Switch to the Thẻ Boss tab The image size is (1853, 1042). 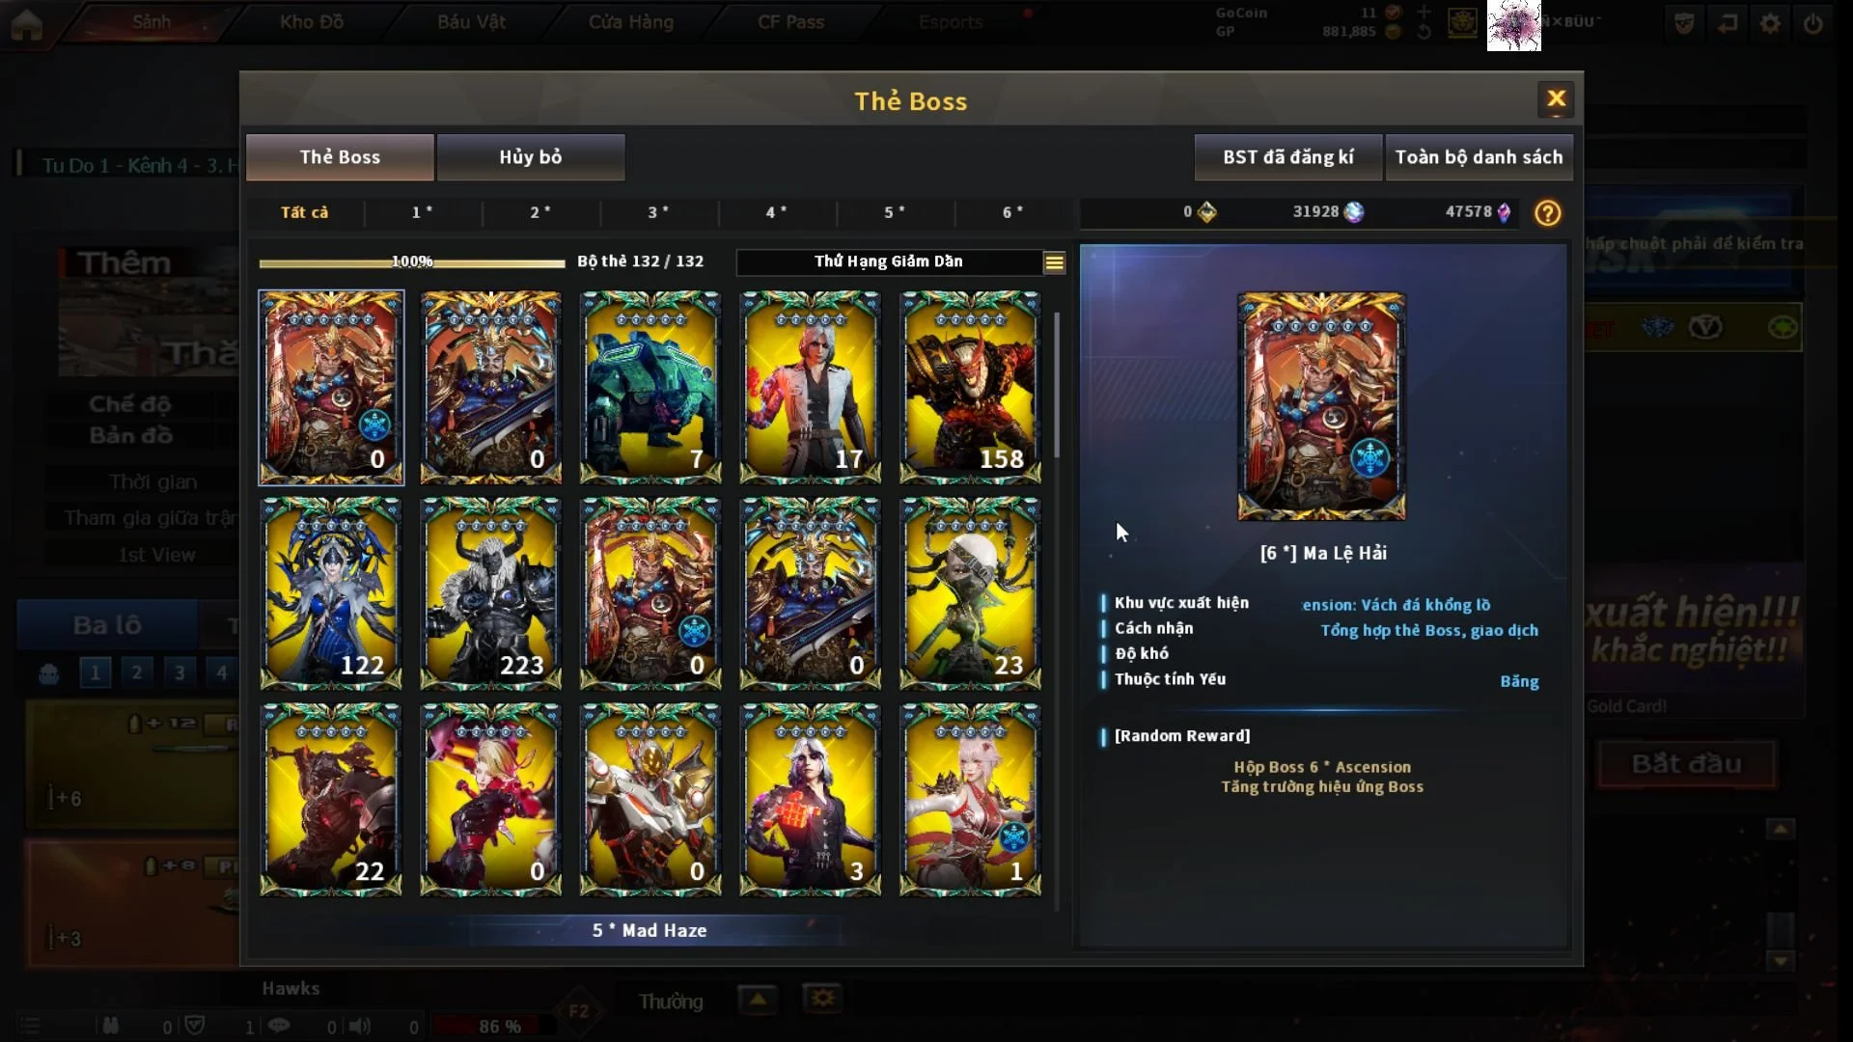[x=340, y=157]
